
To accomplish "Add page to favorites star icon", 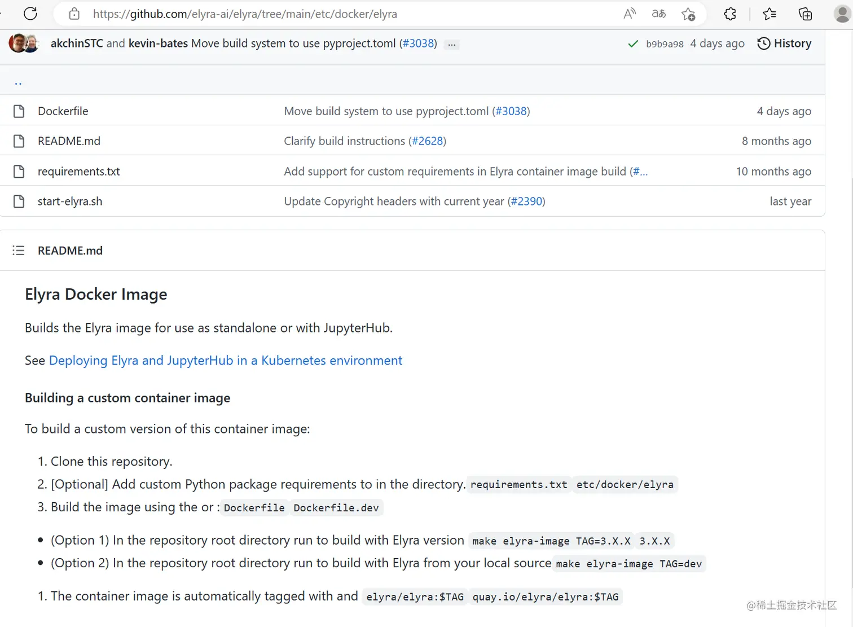I will point(688,14).
